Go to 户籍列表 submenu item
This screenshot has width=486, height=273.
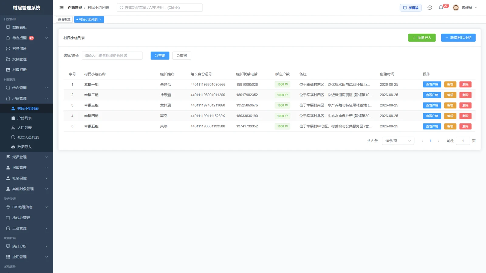pyautogui.click(x=26, y=118)
